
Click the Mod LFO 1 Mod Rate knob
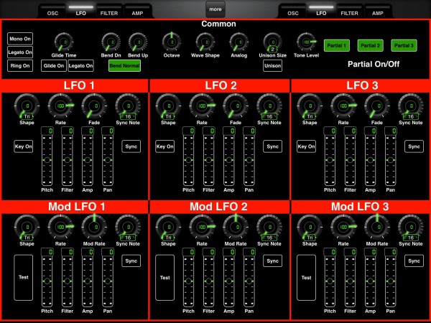tap(94, 227)
